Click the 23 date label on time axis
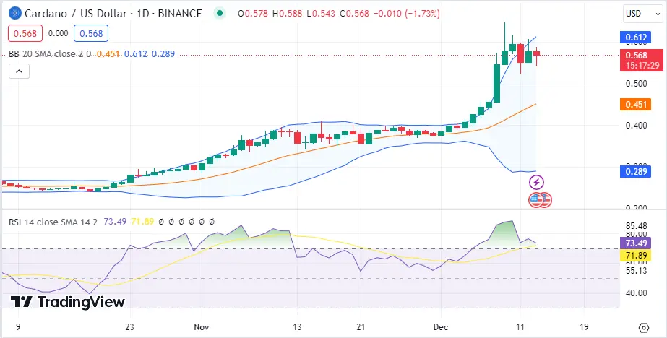 click(130, 327)
